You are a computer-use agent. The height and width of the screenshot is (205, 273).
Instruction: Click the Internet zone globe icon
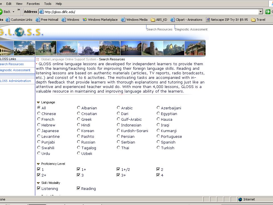click(x=240, y=199)
